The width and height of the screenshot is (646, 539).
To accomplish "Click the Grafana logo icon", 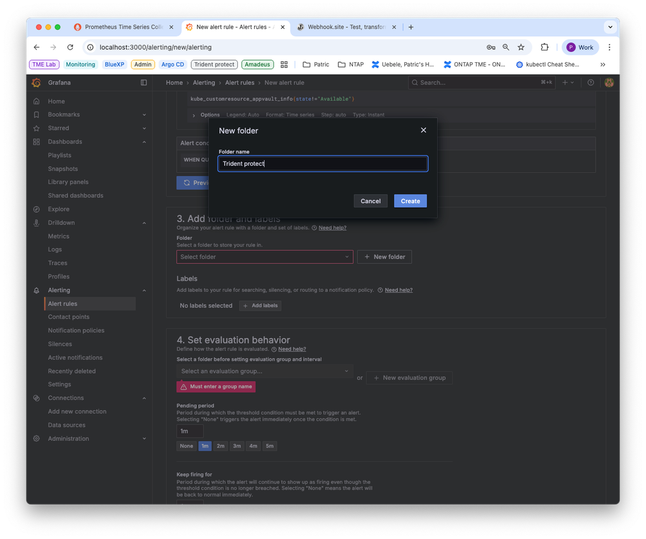I will point(36,82).
